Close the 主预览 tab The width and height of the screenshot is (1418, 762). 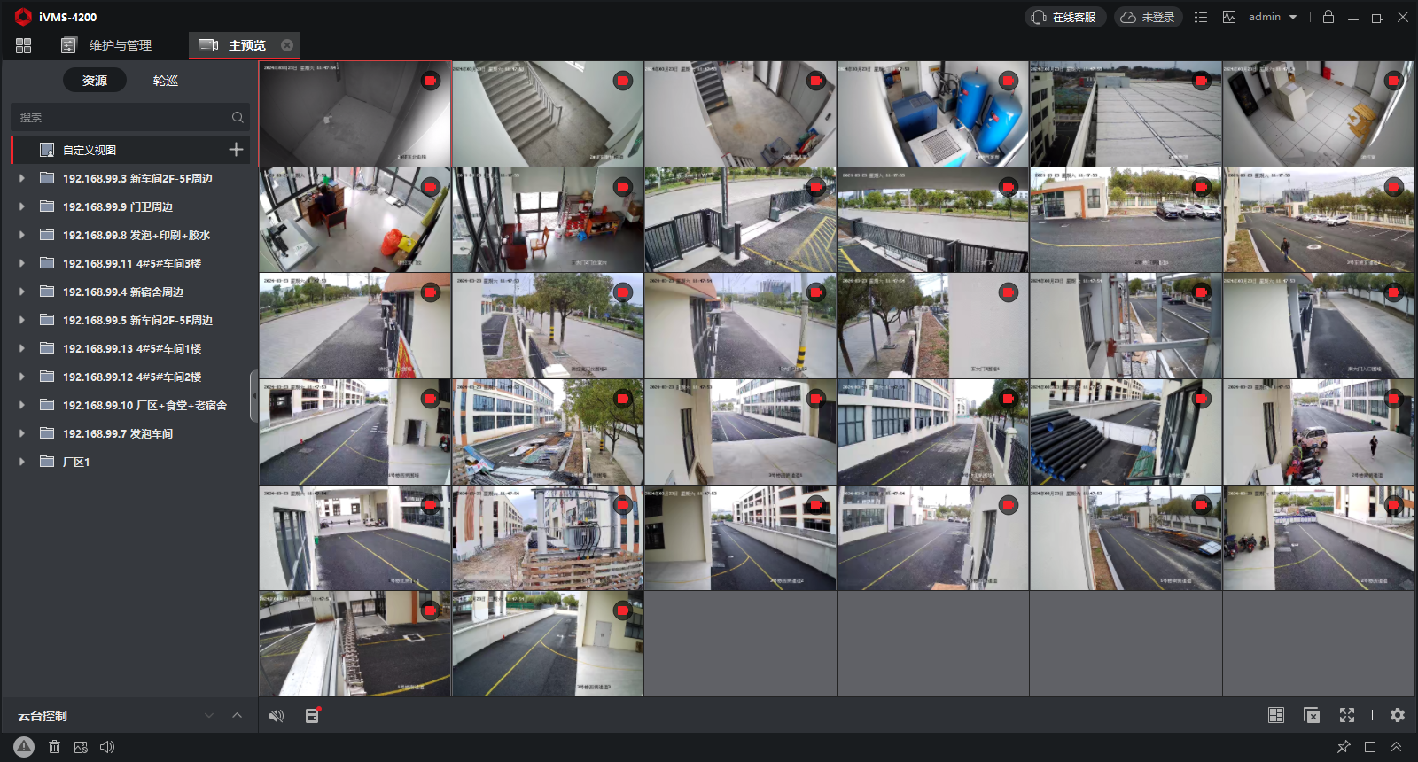pos(287,45)
